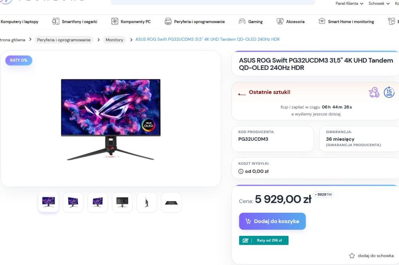This screenshot has width=399, height=265.
Task: Select the side-profile monitor thumbnail
Action: tap(147, 202)
